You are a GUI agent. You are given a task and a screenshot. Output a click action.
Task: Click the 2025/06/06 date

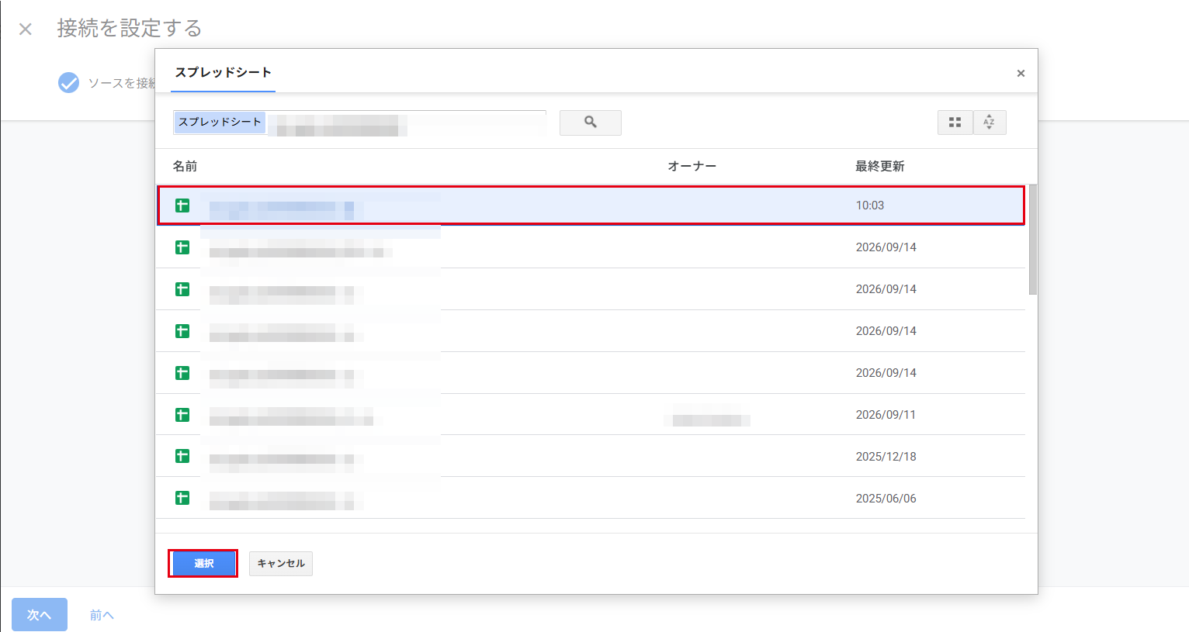coord(886,499)
